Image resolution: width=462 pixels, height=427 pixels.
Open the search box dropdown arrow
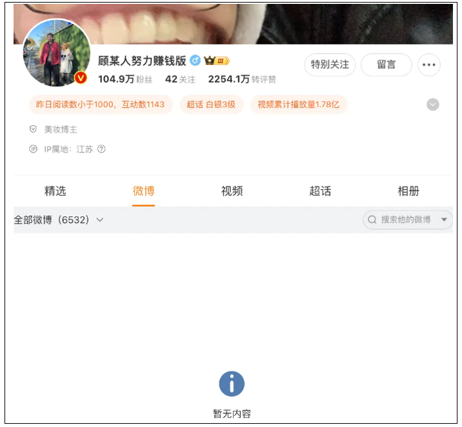[x=444, y=220]
